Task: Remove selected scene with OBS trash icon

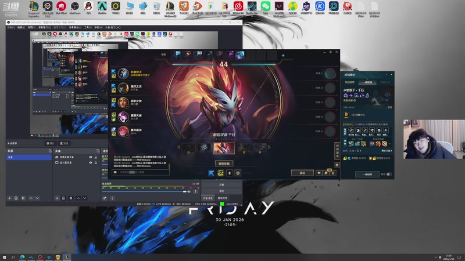Action: (16, 198)
